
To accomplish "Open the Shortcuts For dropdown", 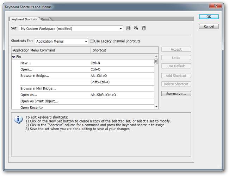I will click(x=86, y=42).
